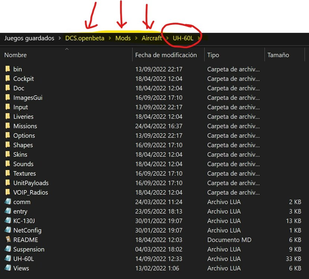Click the Shapes folder icon
The image size is (309, 279).
(8, 145)
